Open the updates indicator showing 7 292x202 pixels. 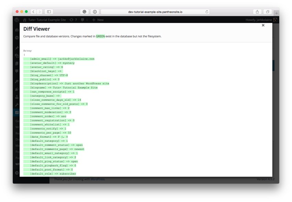click(73, 20)
